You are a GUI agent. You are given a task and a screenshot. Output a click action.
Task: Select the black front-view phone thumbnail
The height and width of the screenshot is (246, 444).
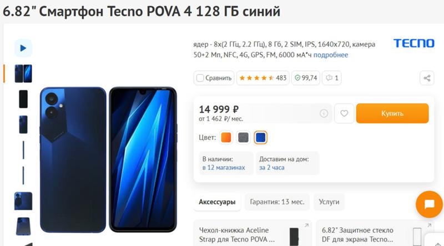click(x=23, y=99)
